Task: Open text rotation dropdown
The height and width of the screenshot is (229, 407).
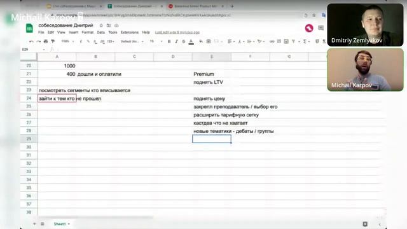Action: click(x=260, y=41)
